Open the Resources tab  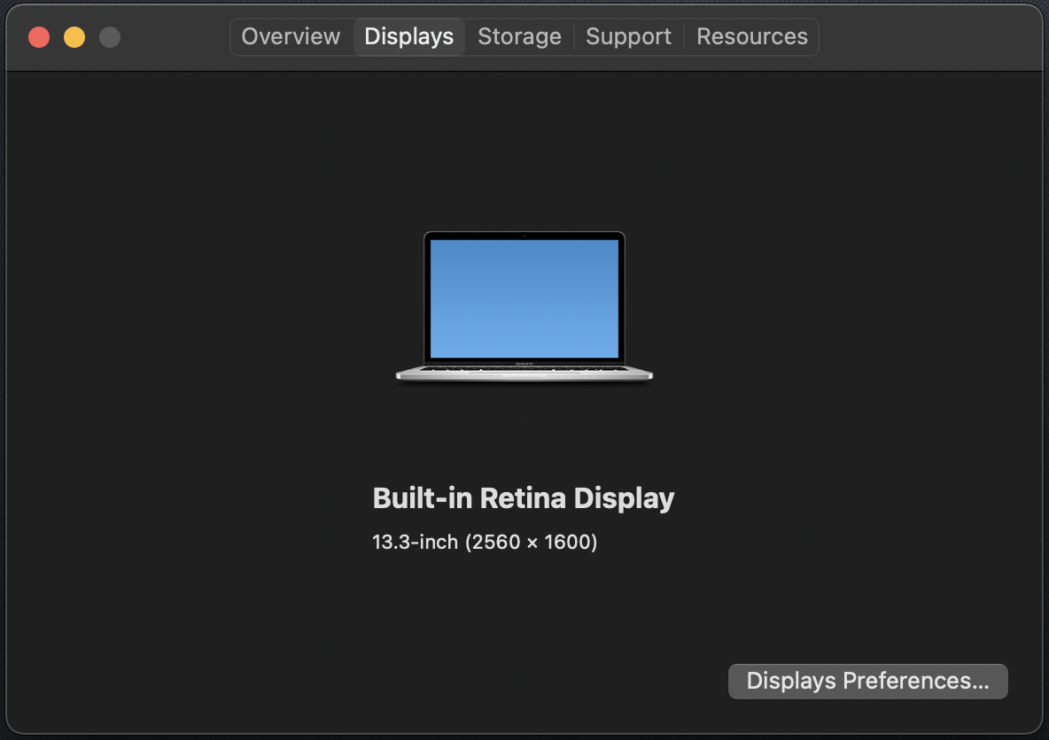pyautogui.click(x=751, y=37)
